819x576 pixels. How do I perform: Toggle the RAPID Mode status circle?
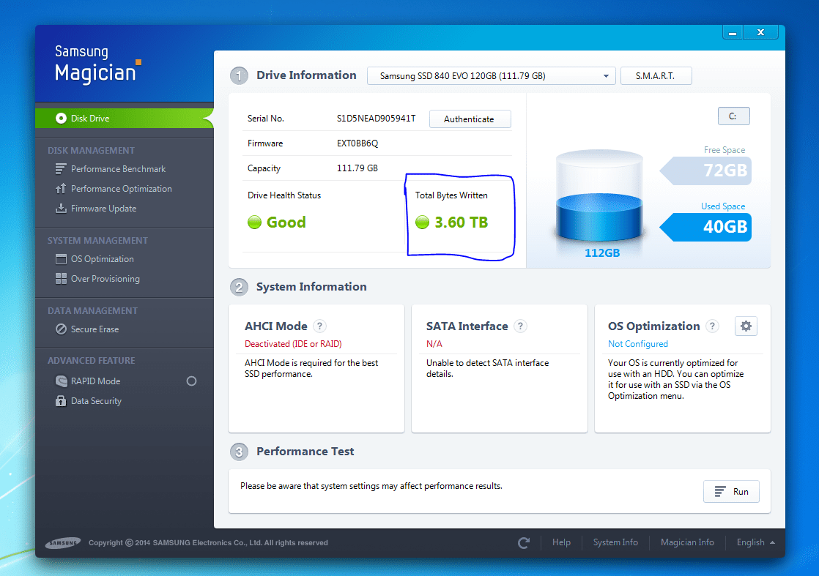192,381
